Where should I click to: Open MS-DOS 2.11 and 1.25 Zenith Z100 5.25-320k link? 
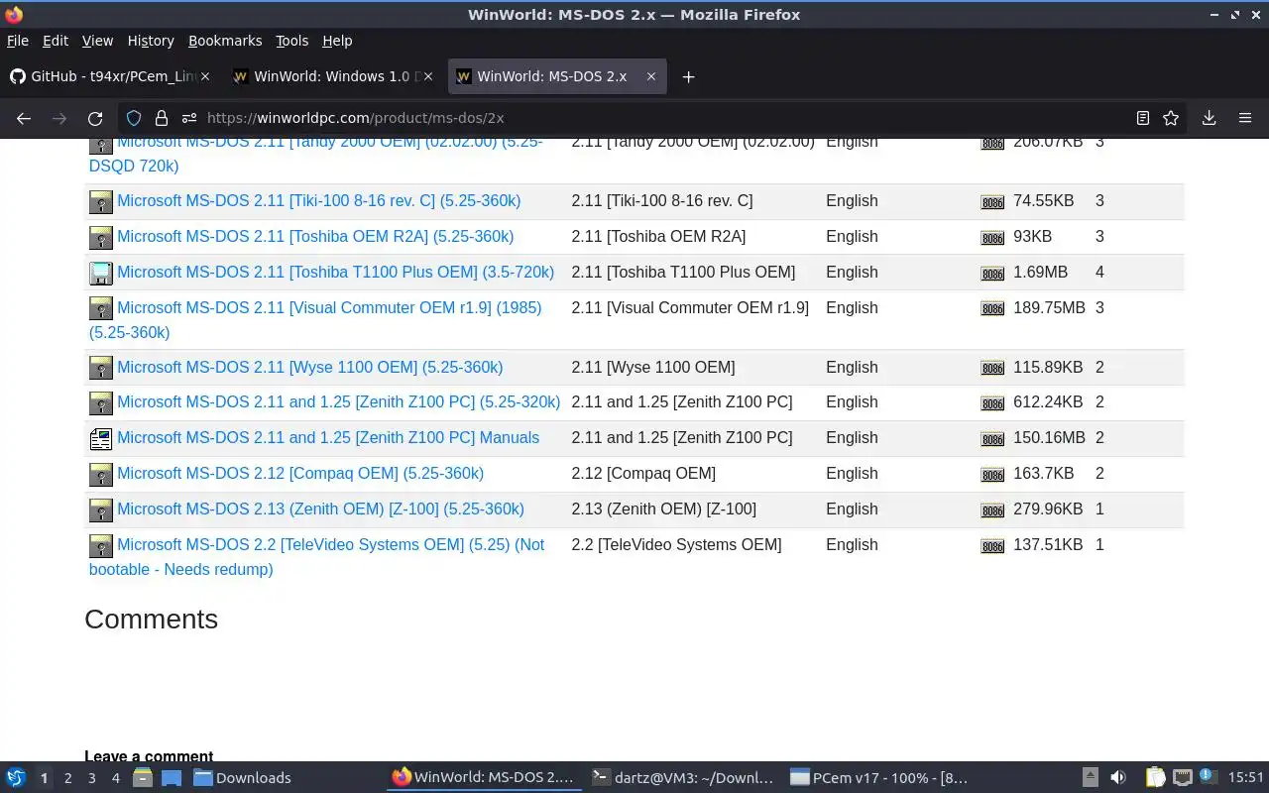338,402
